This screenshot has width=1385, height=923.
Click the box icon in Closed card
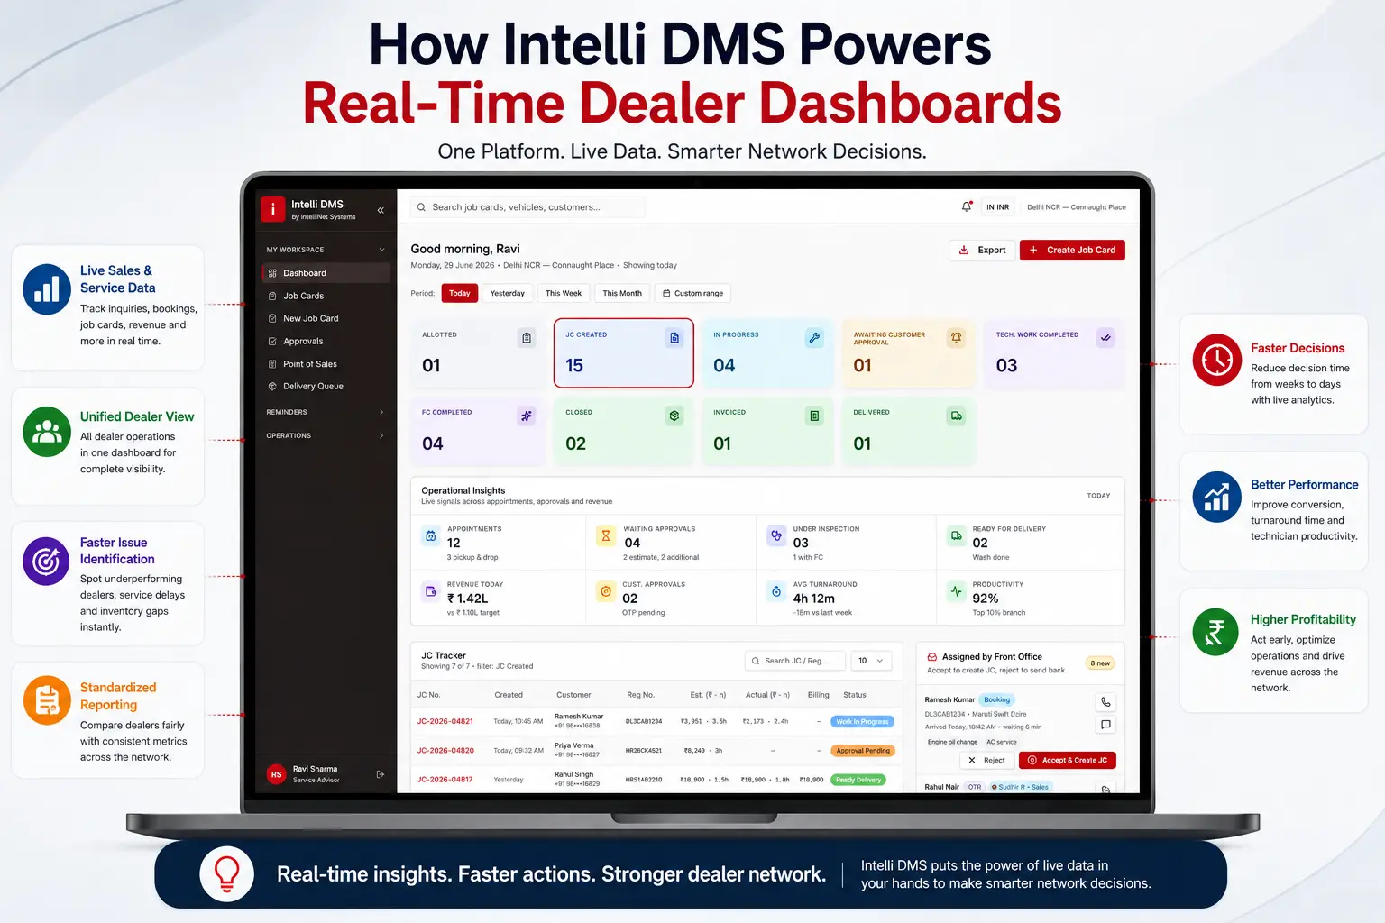(x=674, y=416)
